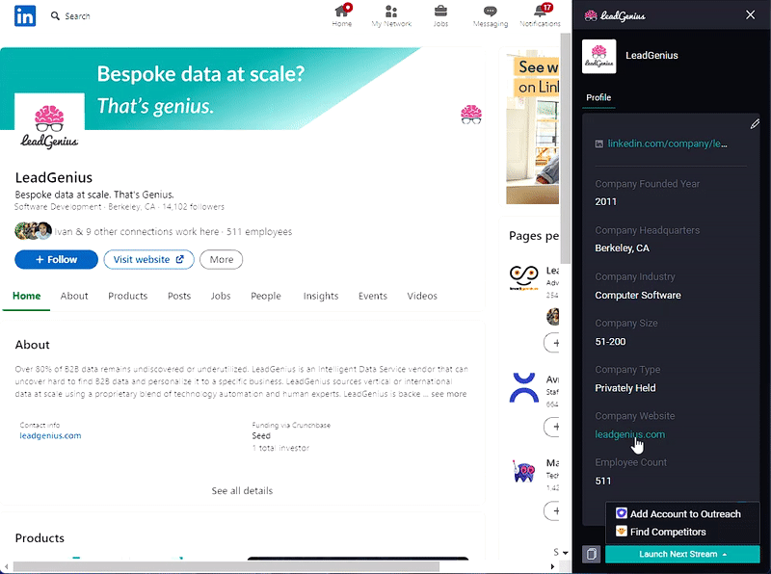771x574 pixels.
Task: Click the search magnifier icon
Action: 55,15
